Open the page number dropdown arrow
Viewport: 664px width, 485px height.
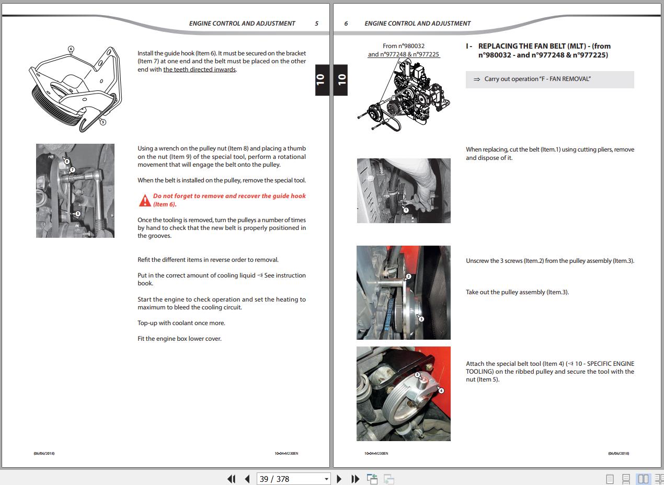(326, 479)
